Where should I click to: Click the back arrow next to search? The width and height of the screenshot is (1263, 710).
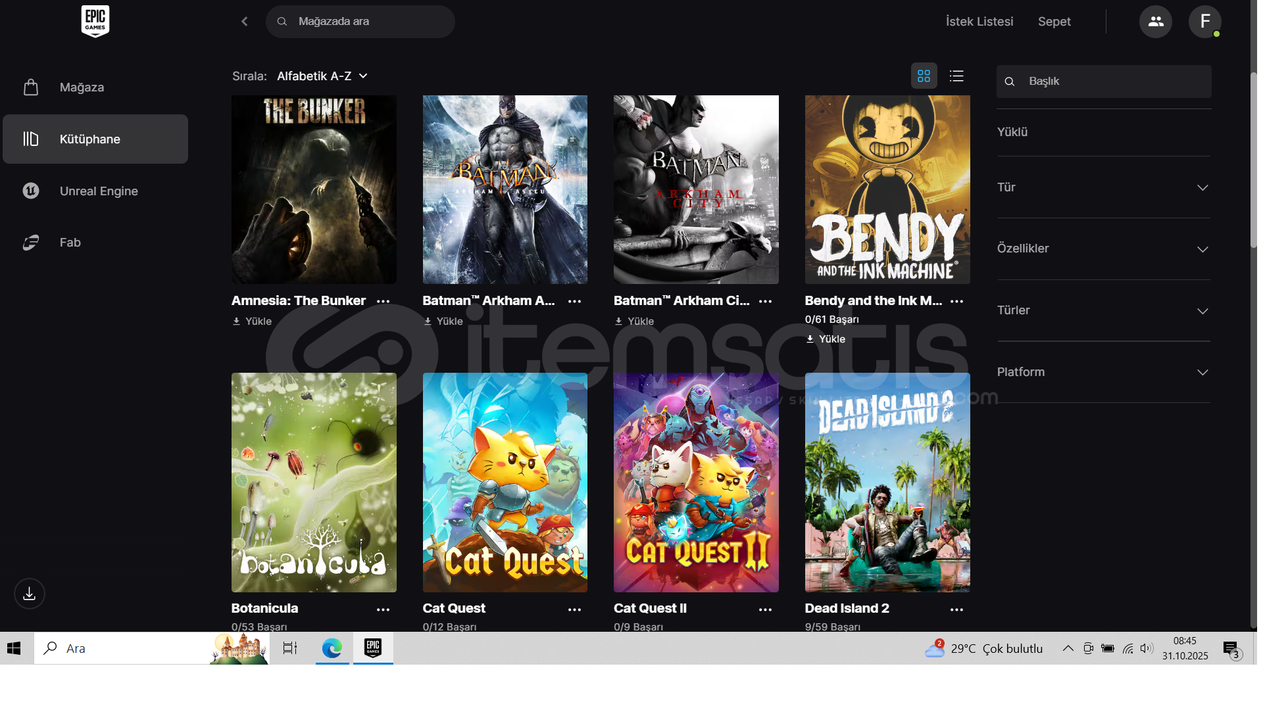pos(245,22)
